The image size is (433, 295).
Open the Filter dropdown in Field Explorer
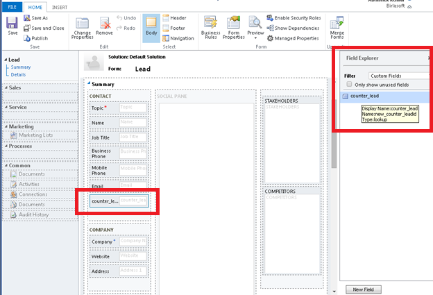(x=399, y=76)
